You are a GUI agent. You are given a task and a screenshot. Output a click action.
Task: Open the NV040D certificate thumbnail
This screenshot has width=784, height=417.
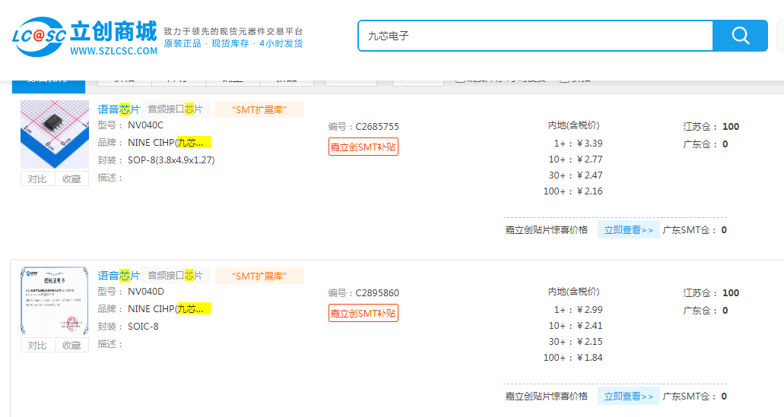[55, 301]
